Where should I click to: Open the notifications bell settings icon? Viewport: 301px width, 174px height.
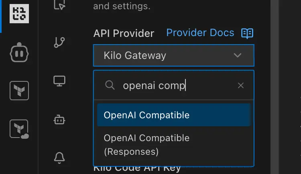click(59, 158)
